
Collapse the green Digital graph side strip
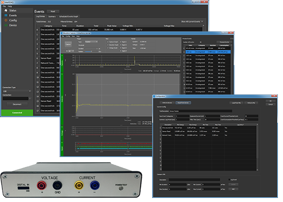point(62,148)
